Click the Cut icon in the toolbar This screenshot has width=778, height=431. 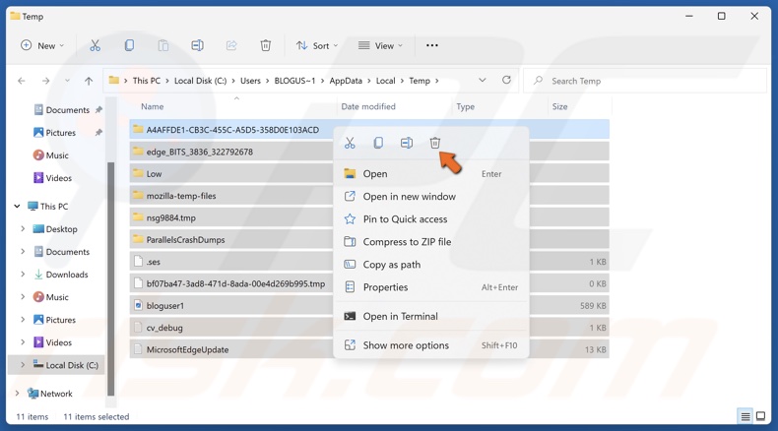95,45
